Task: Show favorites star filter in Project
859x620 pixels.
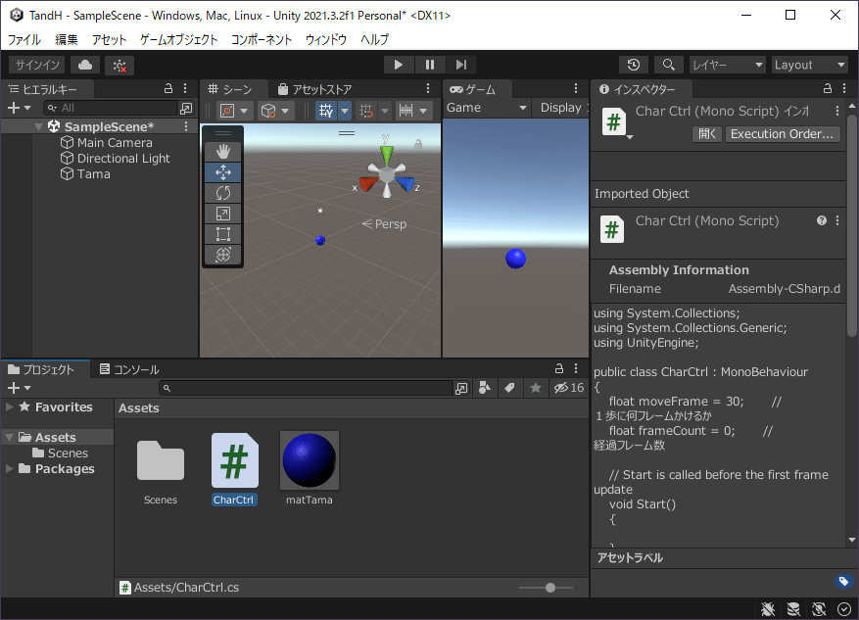Action: coord(536,388)
